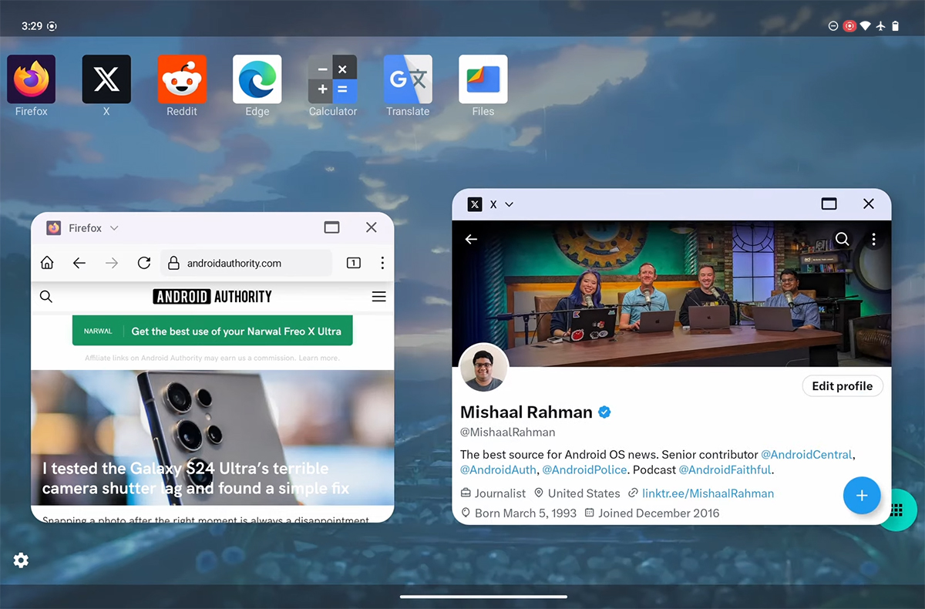The height and width of the screenshot is (609, 925).
Task: Launch the Edge browser icon
Action: click(257, 79)
